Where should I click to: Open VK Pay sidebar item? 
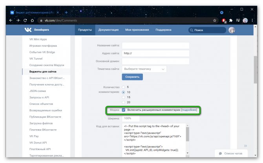(34, 136)
